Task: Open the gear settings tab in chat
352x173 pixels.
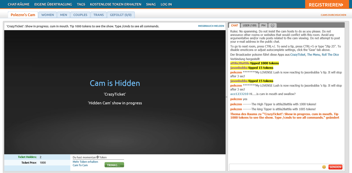Action: point(272,25)
